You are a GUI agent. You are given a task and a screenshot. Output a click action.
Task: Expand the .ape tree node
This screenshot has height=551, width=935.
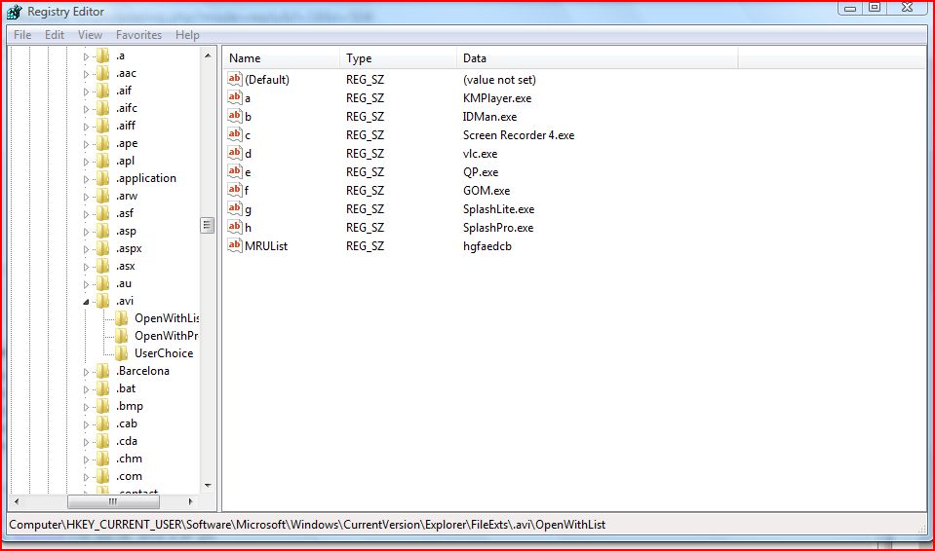[86, 144]
